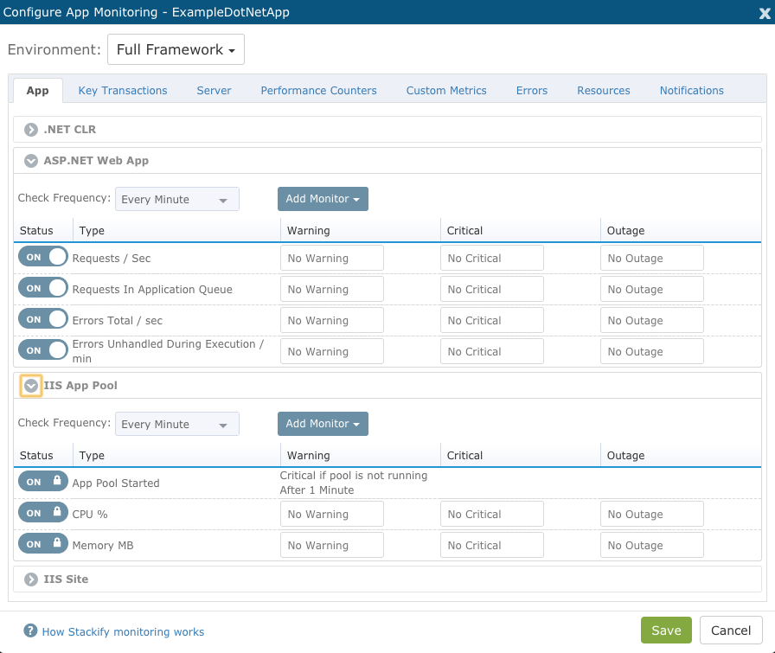The image size is (775, 653).
Task: Click the 'App Pool Started' type label
Action: (116, 483)
